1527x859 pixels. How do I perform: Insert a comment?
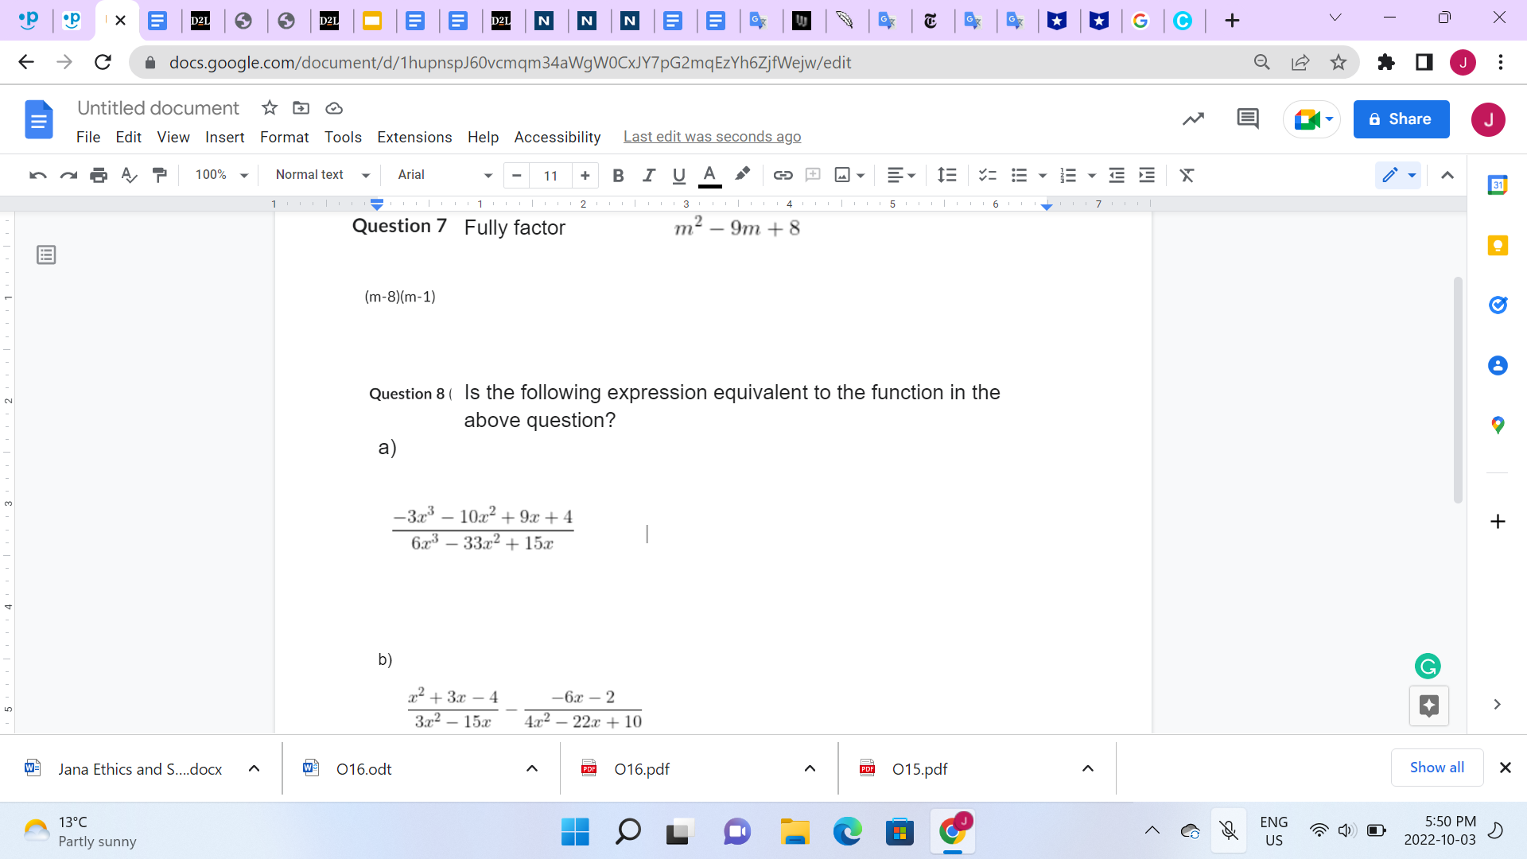813,175
